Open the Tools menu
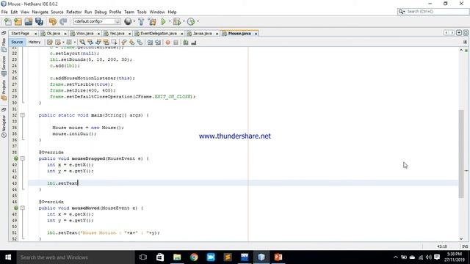470x264 pixels. (x=142, y=12)
